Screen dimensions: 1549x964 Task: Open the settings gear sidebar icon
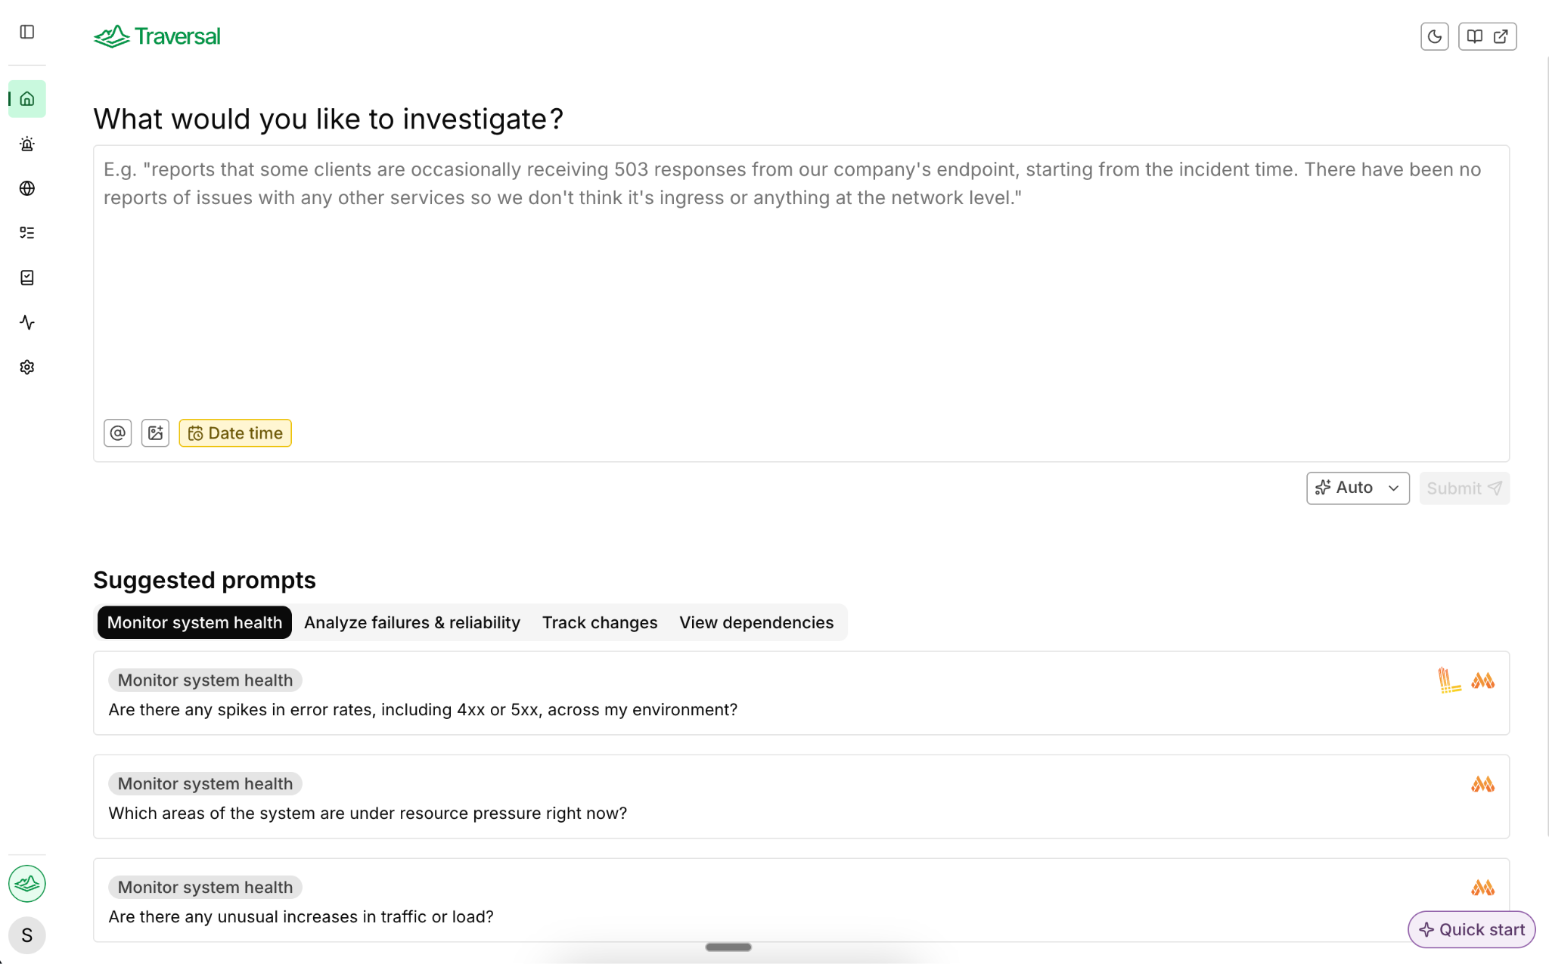pos(27,367)
